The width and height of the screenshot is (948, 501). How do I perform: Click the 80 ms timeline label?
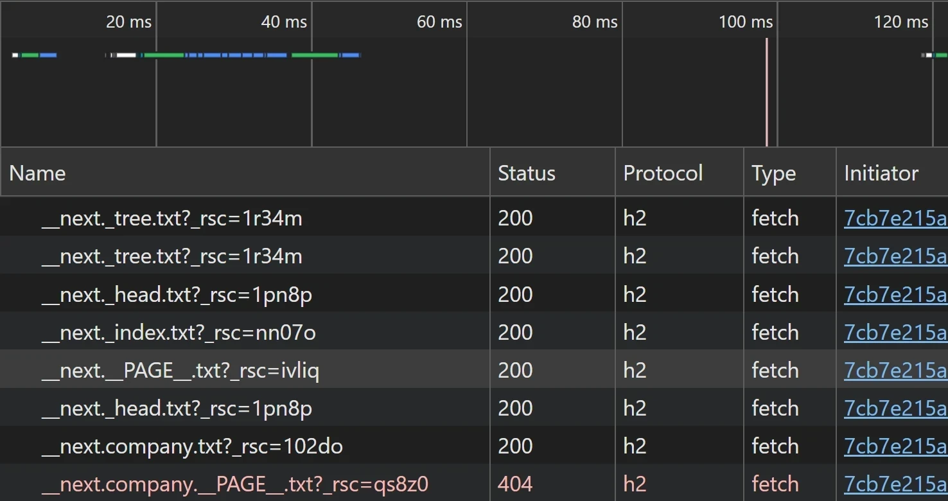coord(595,22)
